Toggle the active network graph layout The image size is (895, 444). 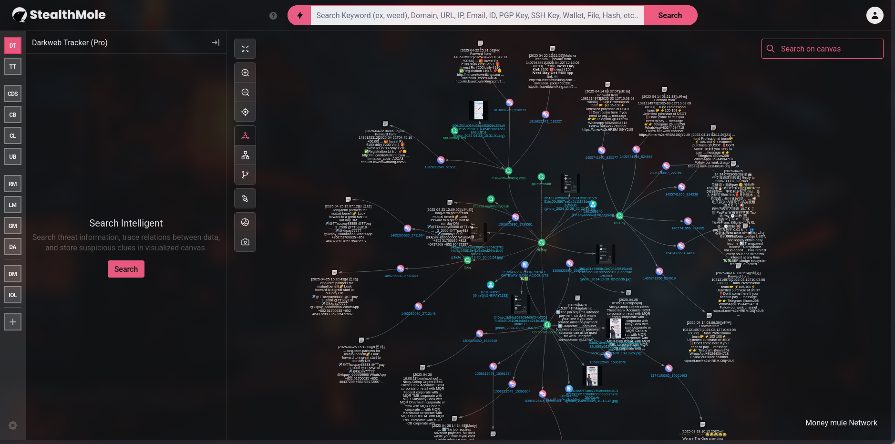coord(245,135)
